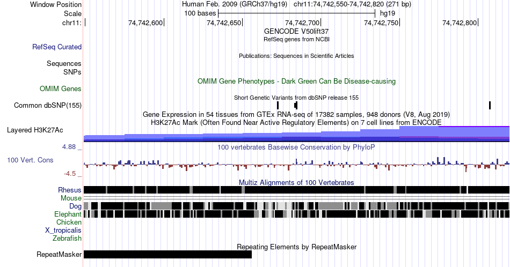This screenshot has height=267, width=510.
Task: Select the OMIM Genes track label
Action: click(61, 88)
